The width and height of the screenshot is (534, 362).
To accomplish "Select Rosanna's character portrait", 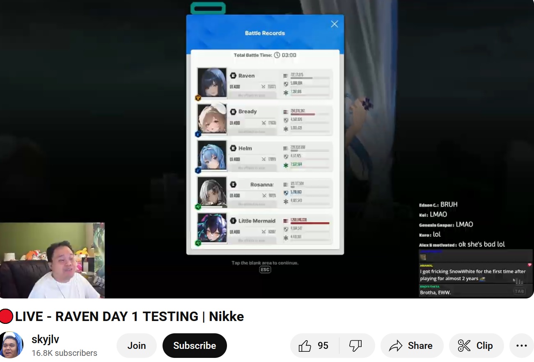I will click(x=212, y=191).
